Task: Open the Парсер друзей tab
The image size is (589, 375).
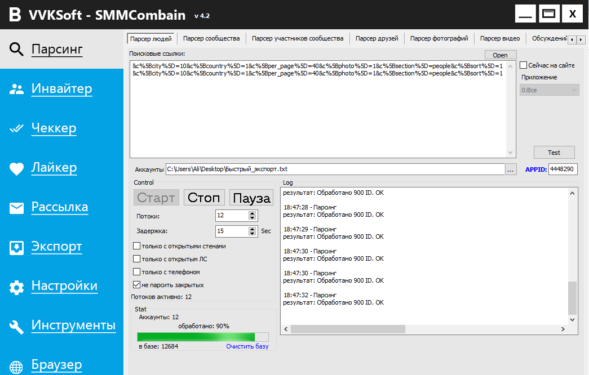Action: click(377, 38)
